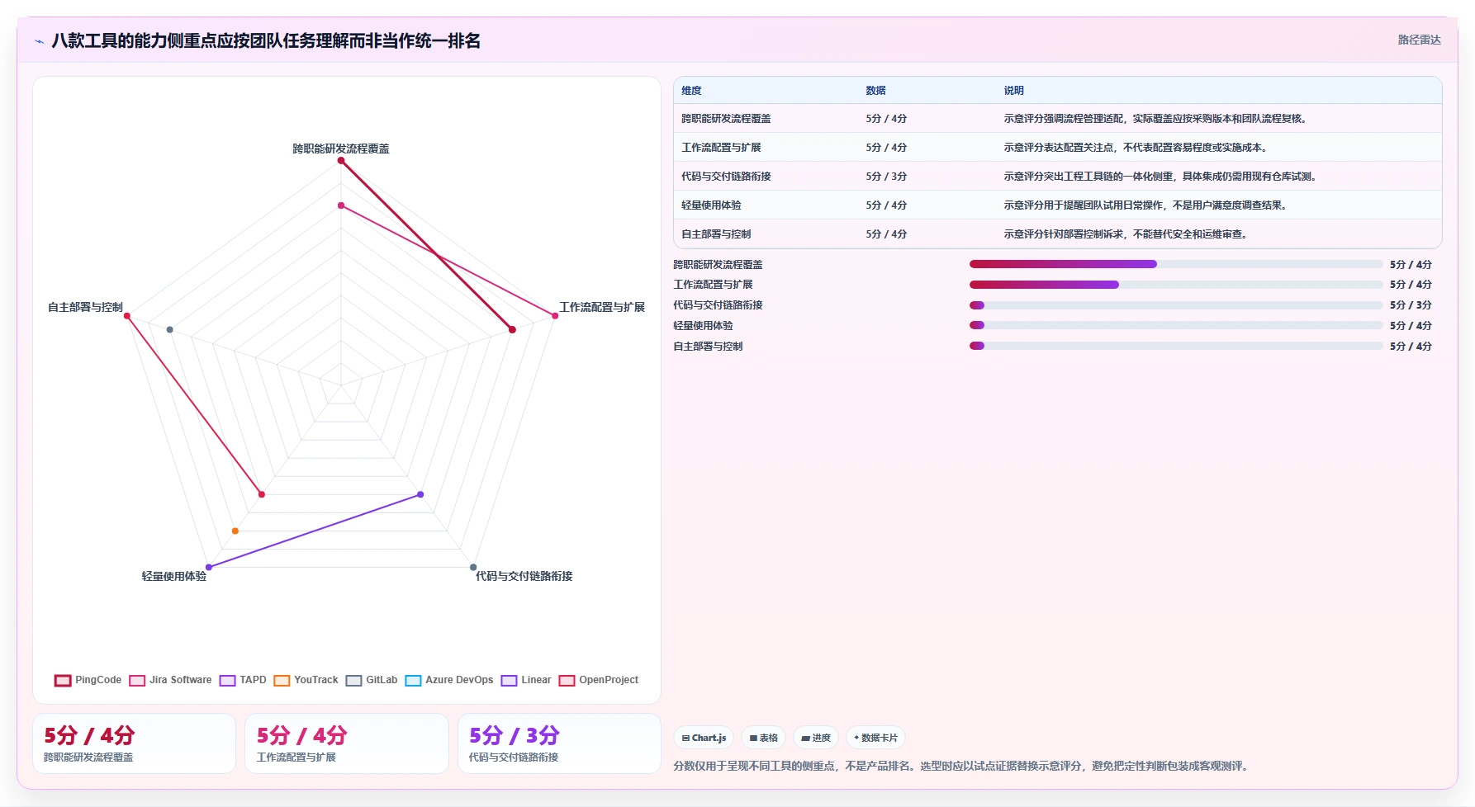The height and width of the screenshot is (807, 1475).
Task: Click the 说明 column header
Action: point(1013,91)
